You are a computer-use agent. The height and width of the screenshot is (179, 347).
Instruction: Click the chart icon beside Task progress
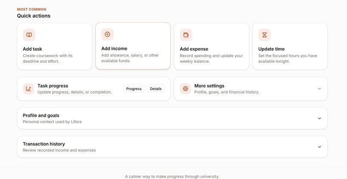[x=28, y=89]
